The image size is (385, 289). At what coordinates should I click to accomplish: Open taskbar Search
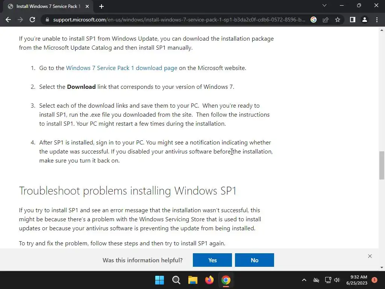(176, 280)
